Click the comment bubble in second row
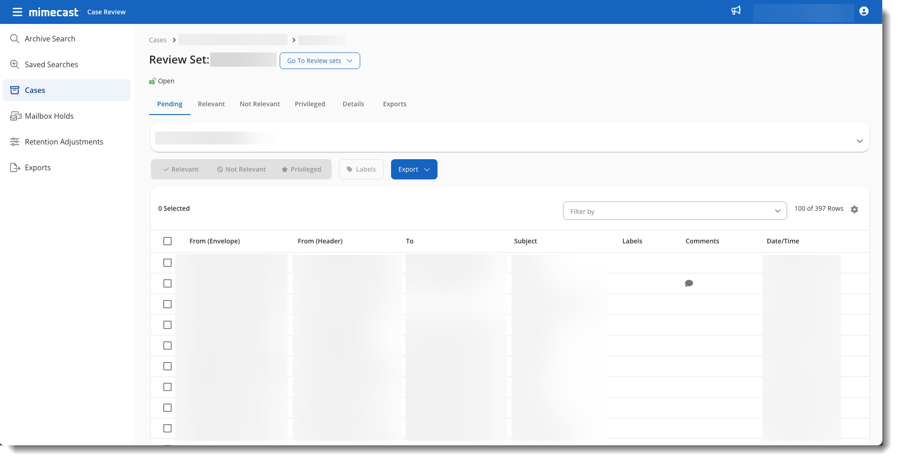 click(689, 283)
